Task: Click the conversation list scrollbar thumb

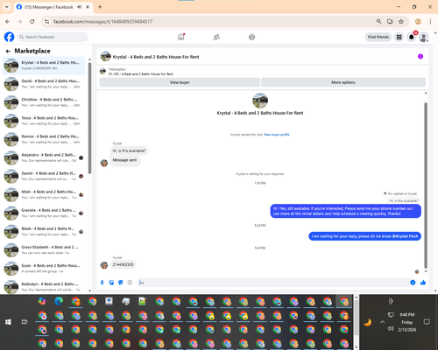Action: tap(89, 118)
